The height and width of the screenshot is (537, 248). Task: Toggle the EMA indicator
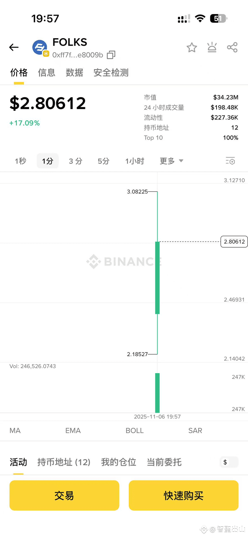(x=73, y=431)
